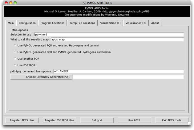Click Register PDB2PQR Use button

click(x=59, y=120)
